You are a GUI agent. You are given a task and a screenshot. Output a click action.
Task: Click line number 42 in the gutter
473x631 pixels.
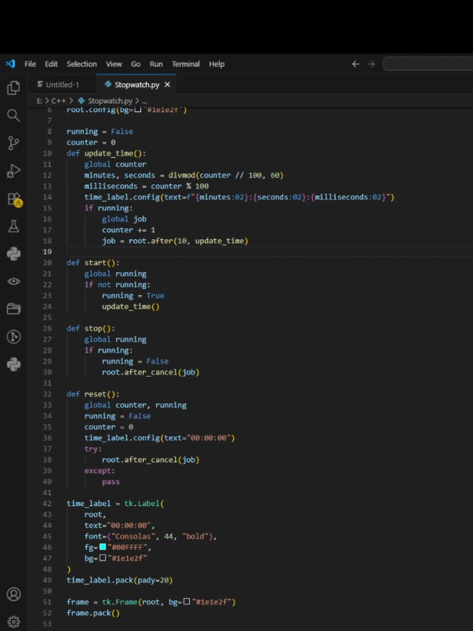click(48, 503)
